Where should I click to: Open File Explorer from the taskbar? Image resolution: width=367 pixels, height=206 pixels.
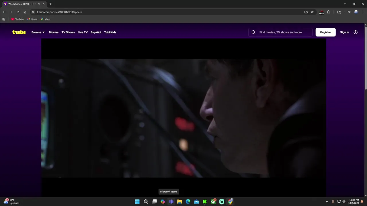pos(179,202)
